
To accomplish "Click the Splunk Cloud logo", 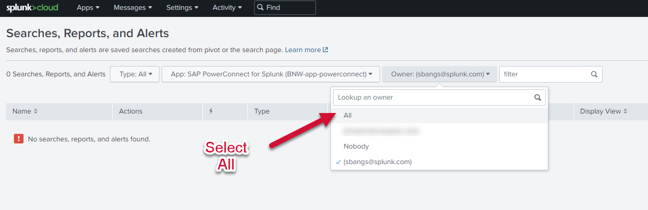I will [32, 8].
